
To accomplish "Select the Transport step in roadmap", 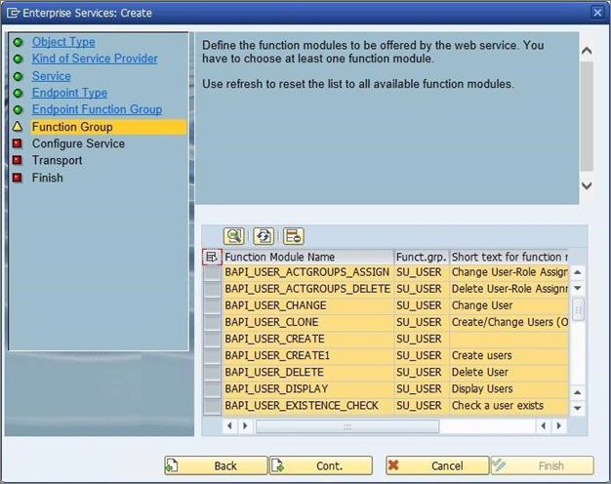I will click(x=57, y=160).
